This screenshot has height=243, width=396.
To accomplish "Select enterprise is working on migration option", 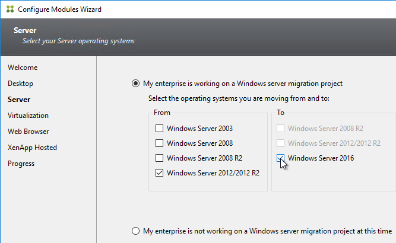I will coord(135,84).
